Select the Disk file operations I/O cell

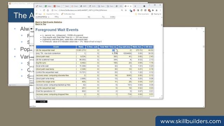pos(56,91)
